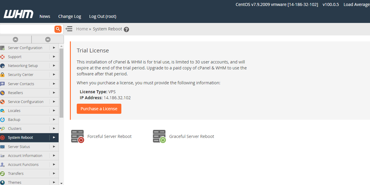Click the Graceful Server Reboot icon
This screenshot has height=185, width=370.
[159, 136]
